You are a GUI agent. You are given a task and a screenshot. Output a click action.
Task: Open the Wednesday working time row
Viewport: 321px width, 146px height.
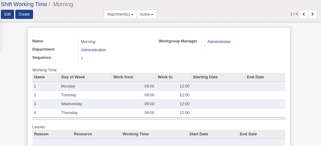click(x=71, y=104)
